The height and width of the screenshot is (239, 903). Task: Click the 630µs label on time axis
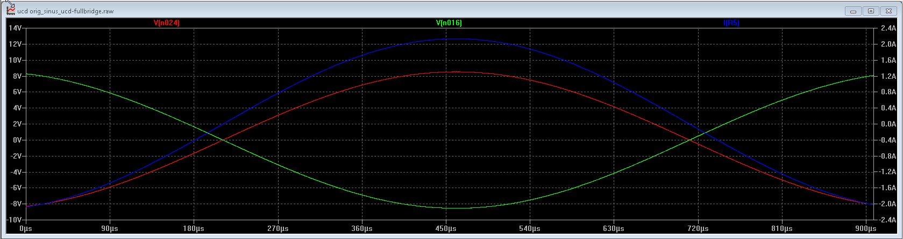pos(614,229)
